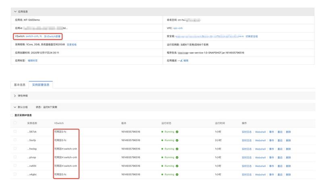Click the green check icon for instance ptvsp
Image resolution: width=328 pixels, height=185 pixels.
click(177, 157)
